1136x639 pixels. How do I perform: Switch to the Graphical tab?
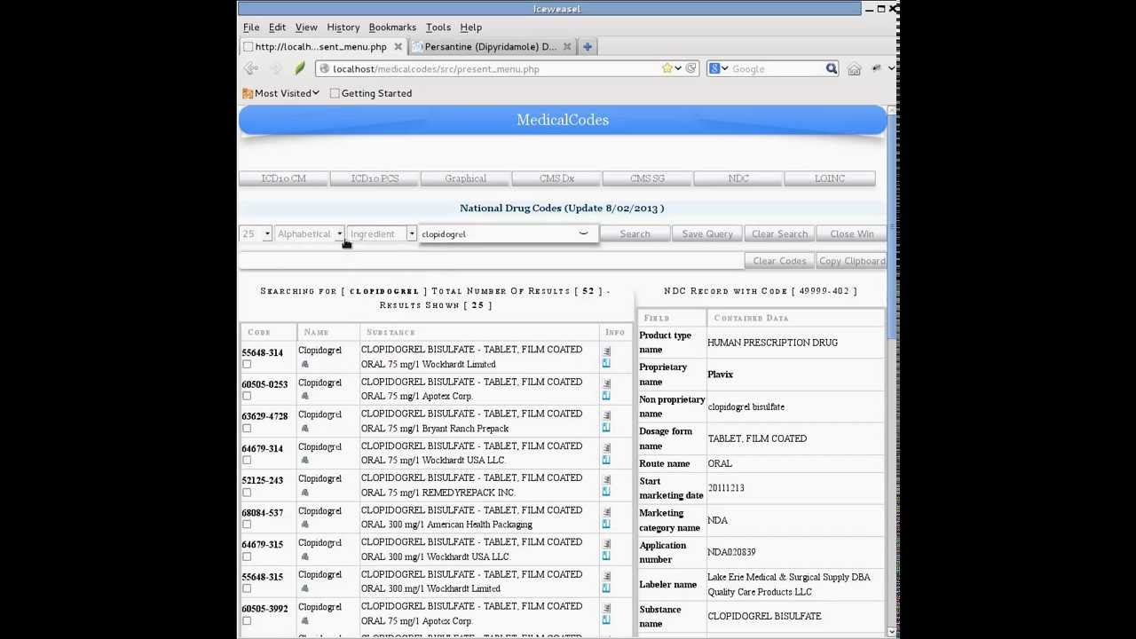(466, 178)
